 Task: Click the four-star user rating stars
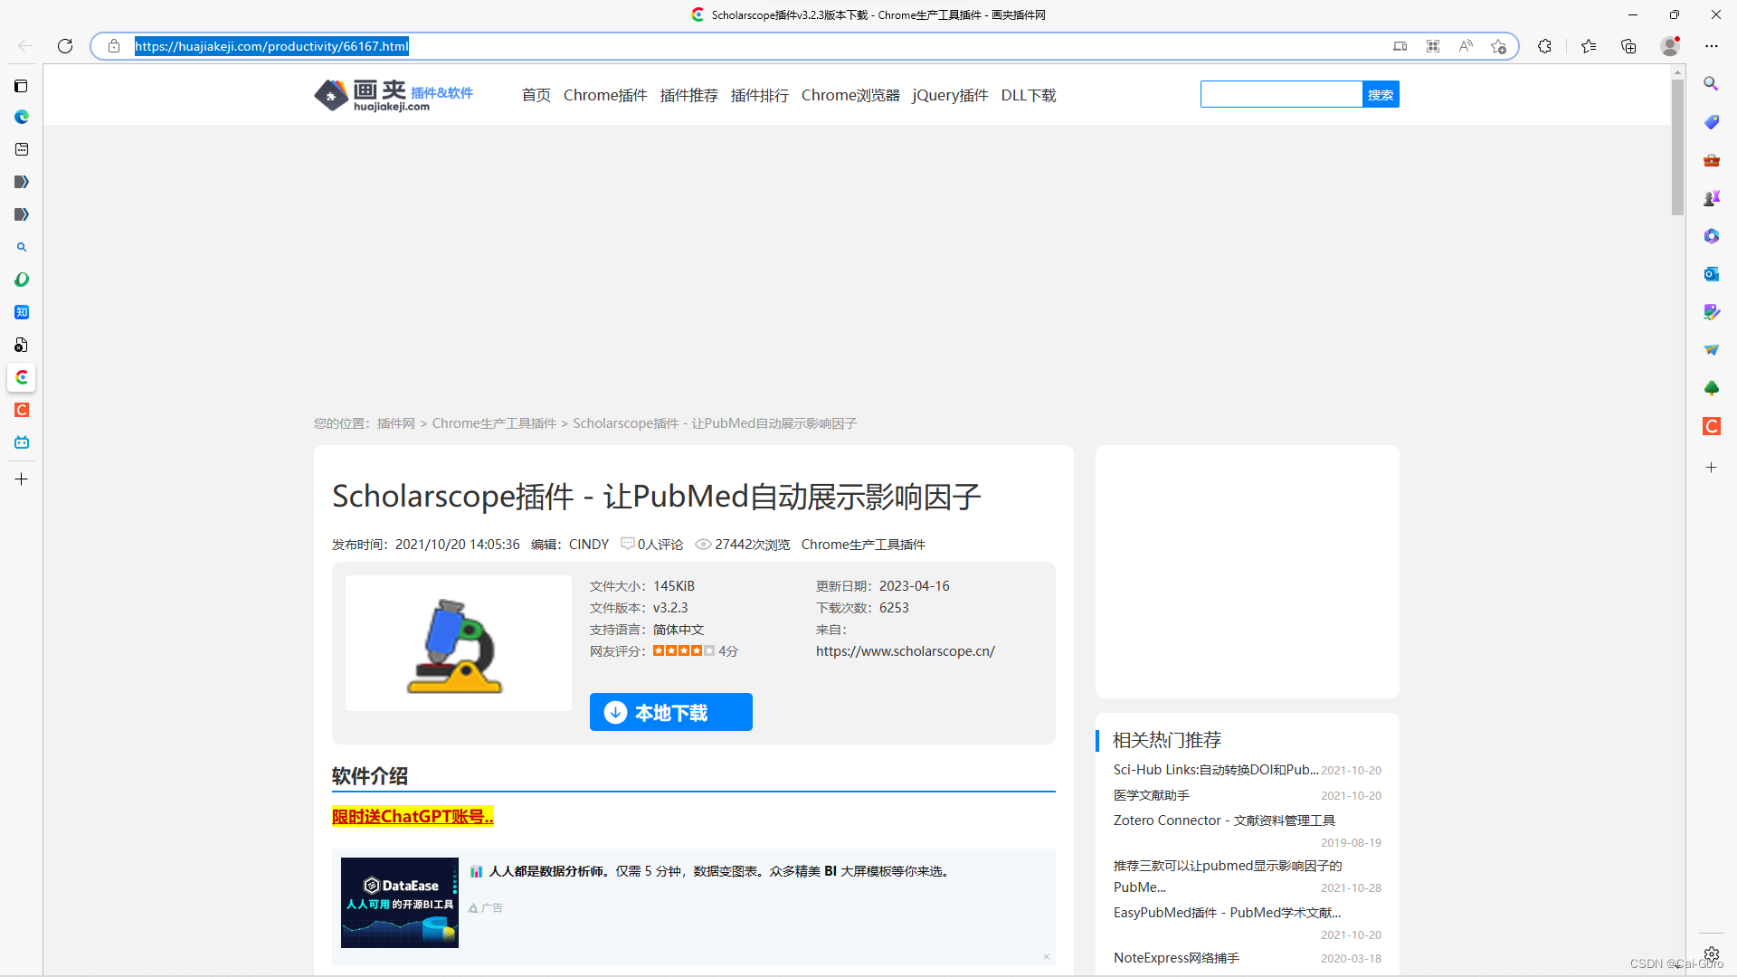683,651
